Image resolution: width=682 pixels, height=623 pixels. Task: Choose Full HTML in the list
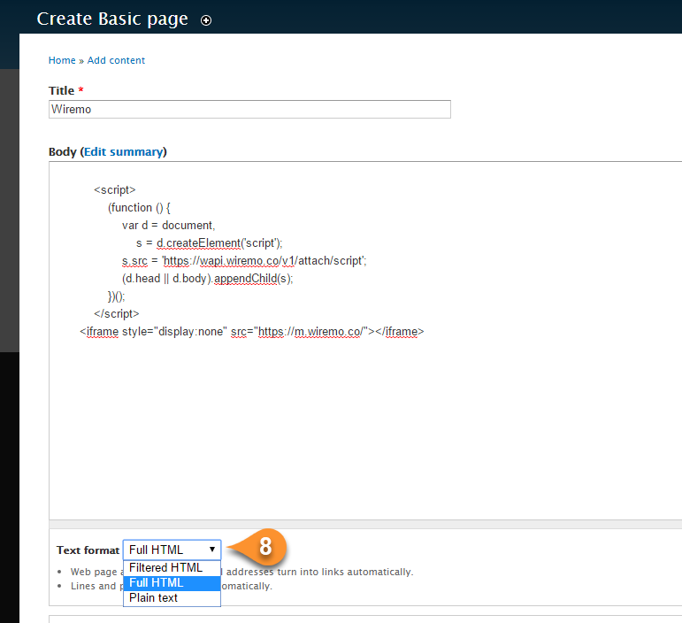point(172,583)
